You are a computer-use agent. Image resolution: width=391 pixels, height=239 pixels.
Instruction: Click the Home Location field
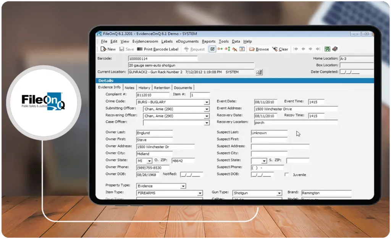coord(357,58)
